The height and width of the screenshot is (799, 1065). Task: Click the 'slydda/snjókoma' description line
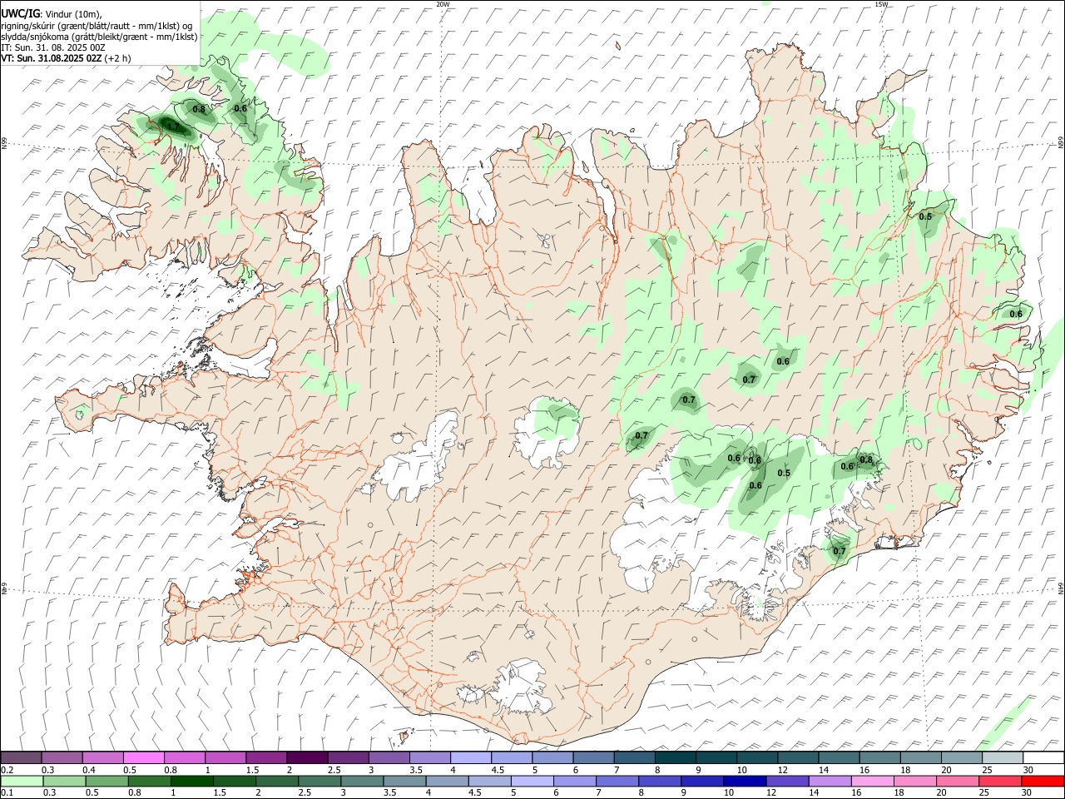(x=99, y=37)
